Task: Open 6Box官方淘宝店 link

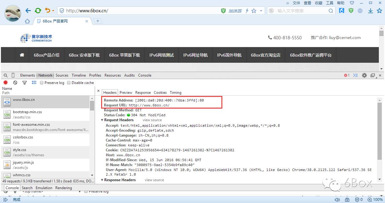Action: [266, 55]
